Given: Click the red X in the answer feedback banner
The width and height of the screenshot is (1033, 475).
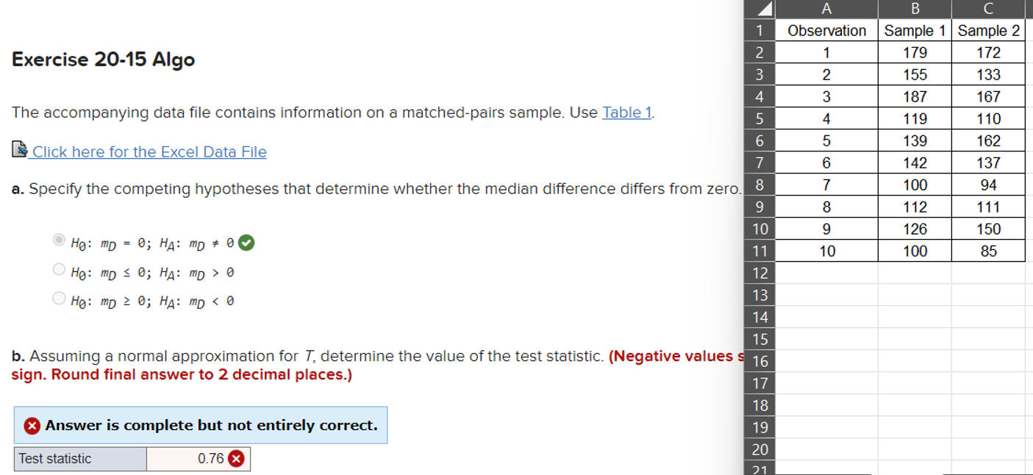Looking at the screenshot, I should (32, 425).
